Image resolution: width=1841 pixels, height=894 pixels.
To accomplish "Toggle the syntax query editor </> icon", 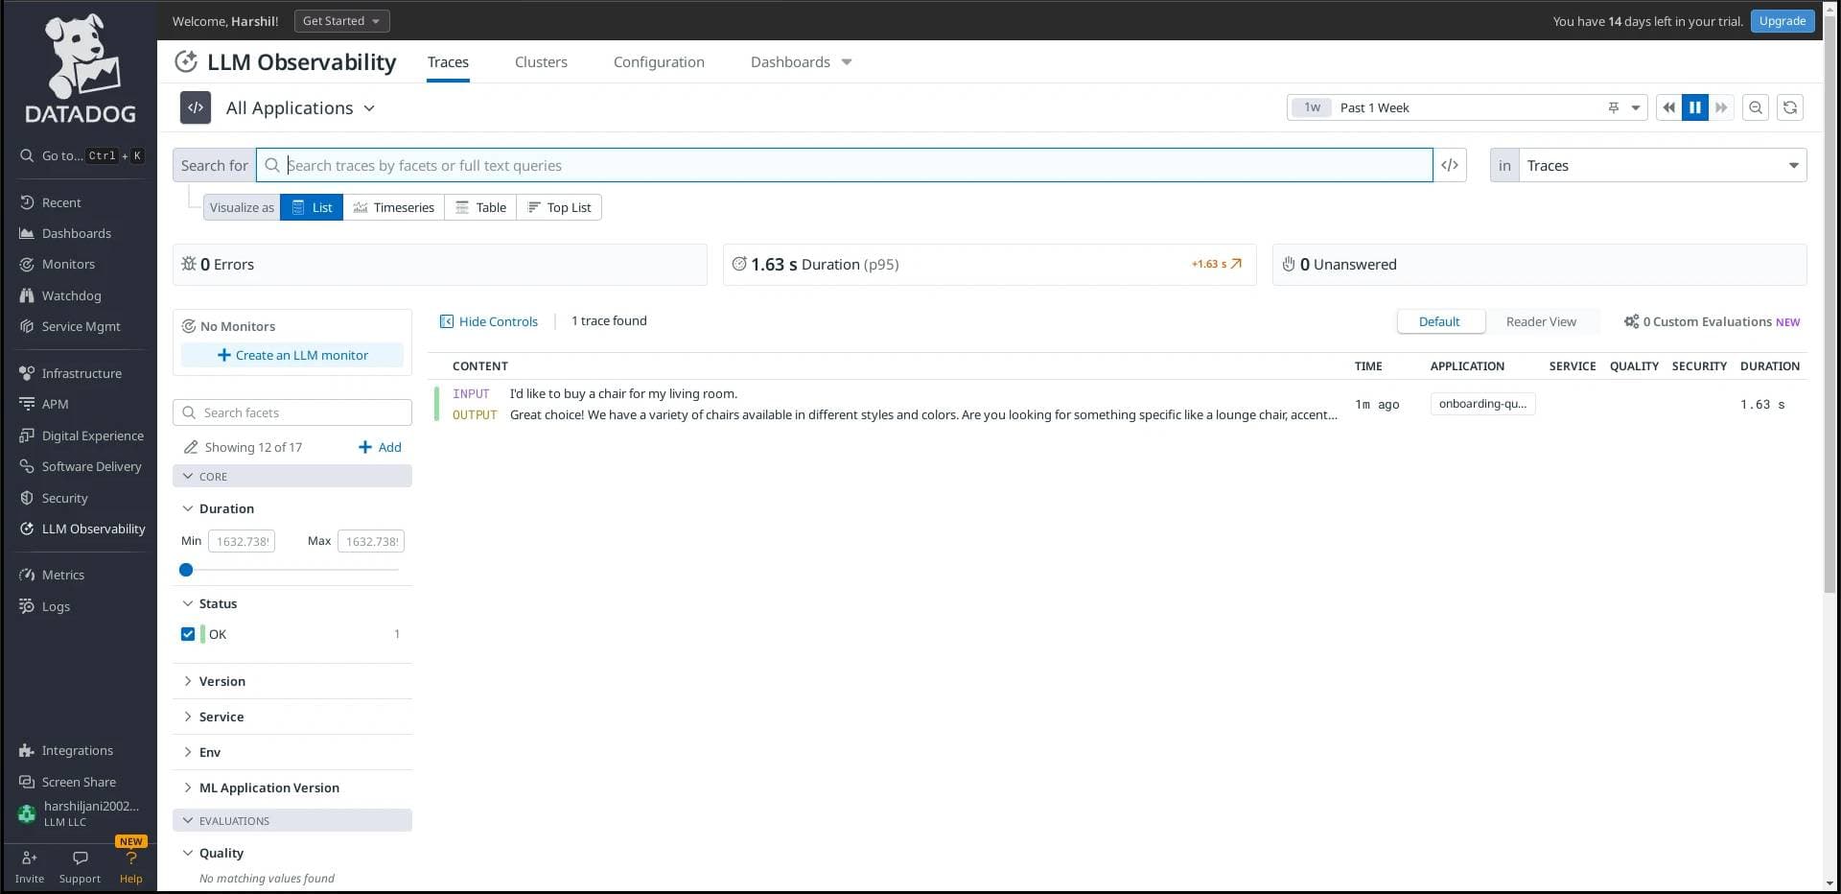I will point(1450,165).
